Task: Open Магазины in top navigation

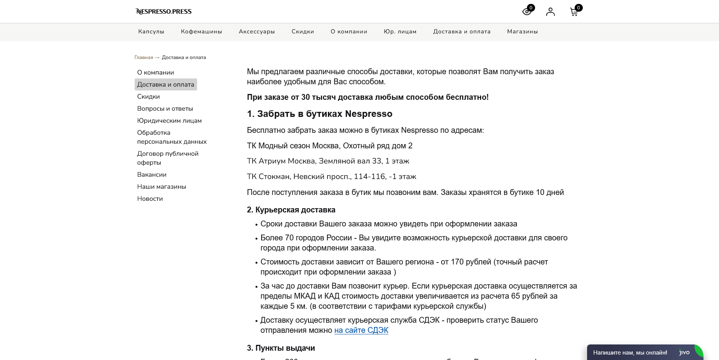Action: pyautogui.click(x=522, y=31)
